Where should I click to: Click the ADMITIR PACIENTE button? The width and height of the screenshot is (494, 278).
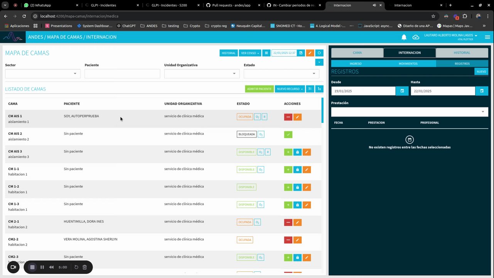click(259, 89)
